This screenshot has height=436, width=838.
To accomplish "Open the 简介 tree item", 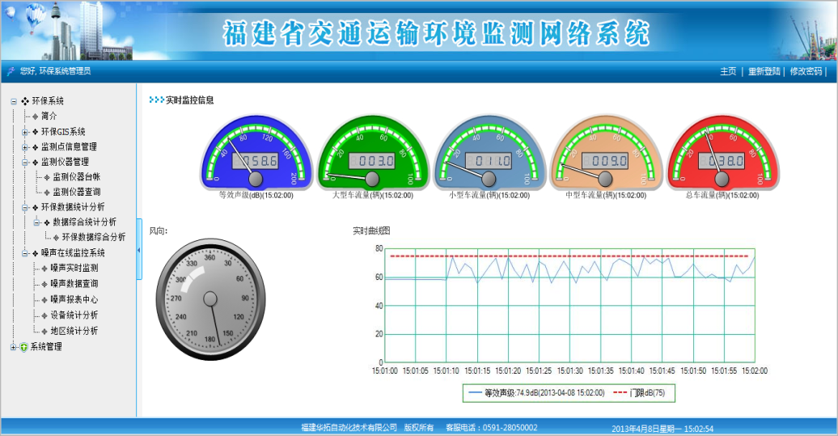I will 49,116.
